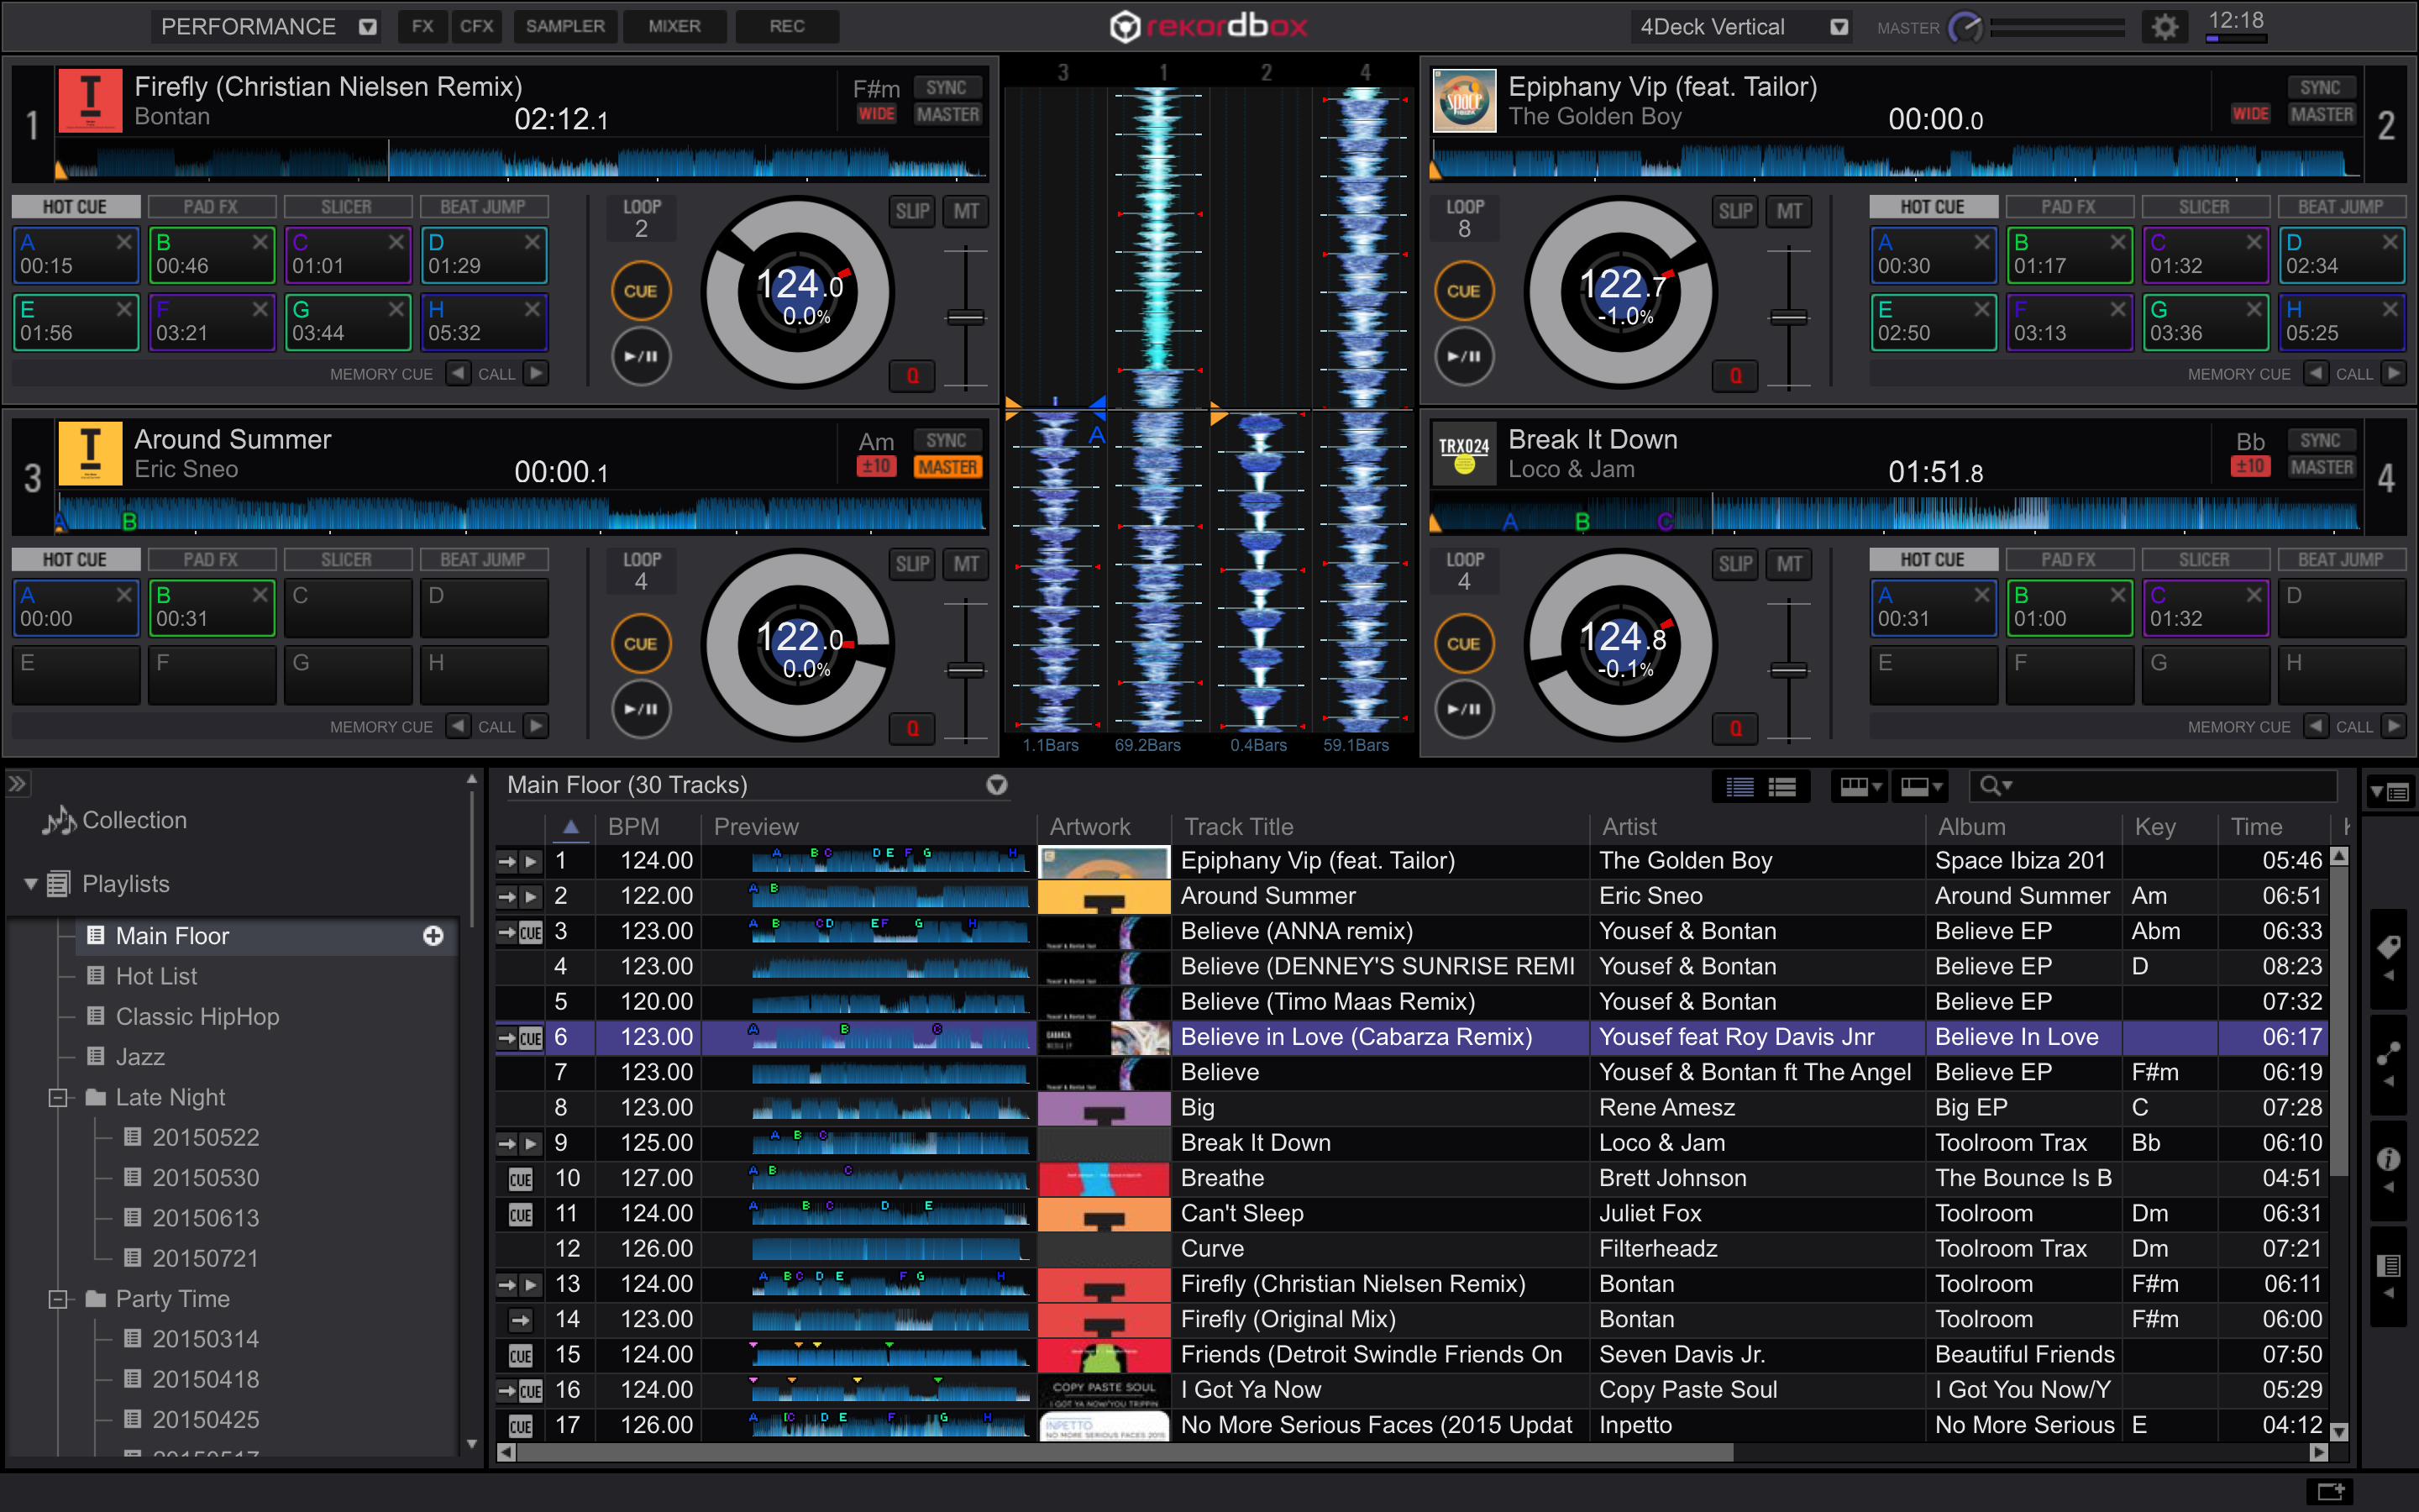Expand the Main Floor playlist dropdown
Image resolution: width=2419 pixels, height=1512 pixels.
coord(997,786)
